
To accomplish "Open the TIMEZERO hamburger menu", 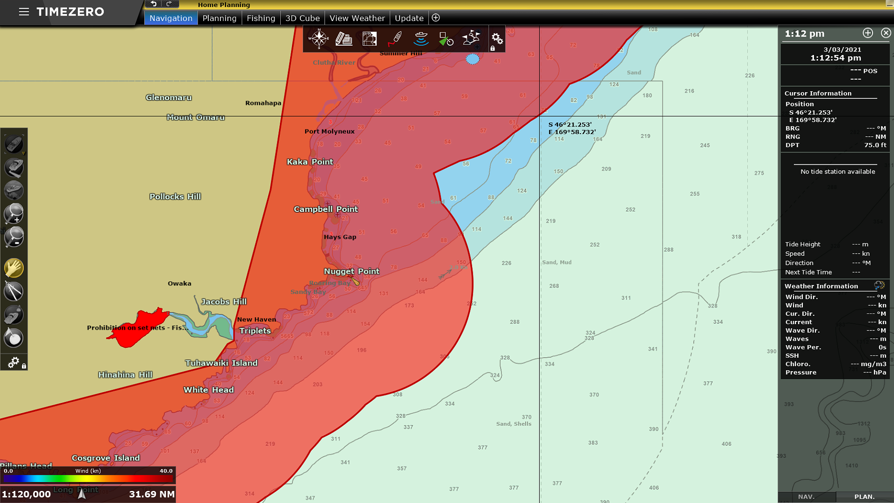I will (24, 12).
